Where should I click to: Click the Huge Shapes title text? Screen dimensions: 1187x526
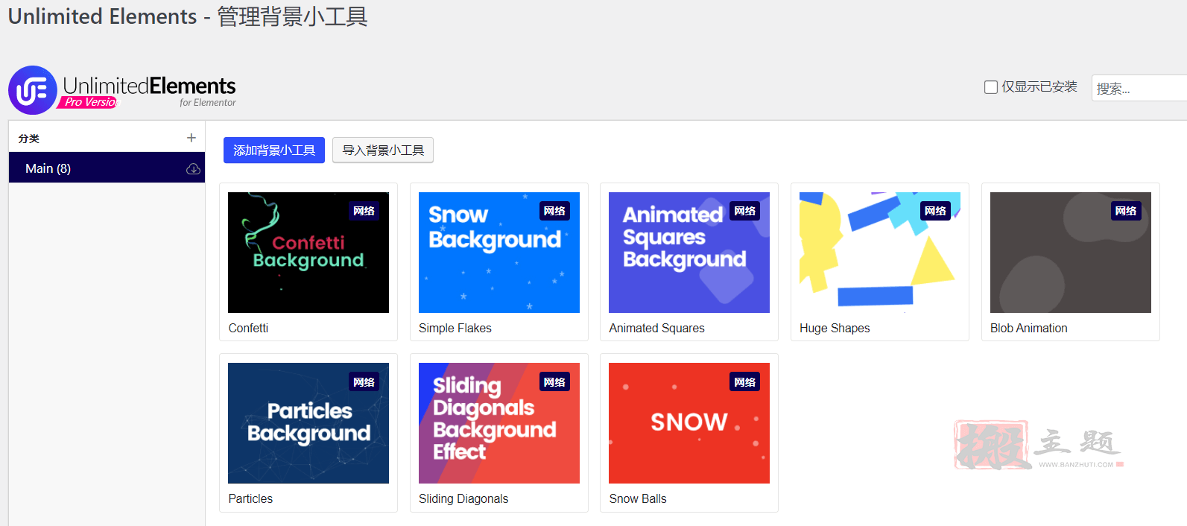click(835, 328)
